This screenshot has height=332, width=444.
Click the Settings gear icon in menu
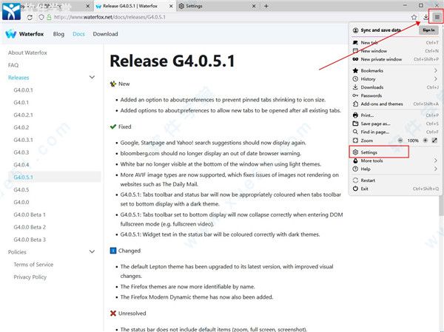click(355, 152)
